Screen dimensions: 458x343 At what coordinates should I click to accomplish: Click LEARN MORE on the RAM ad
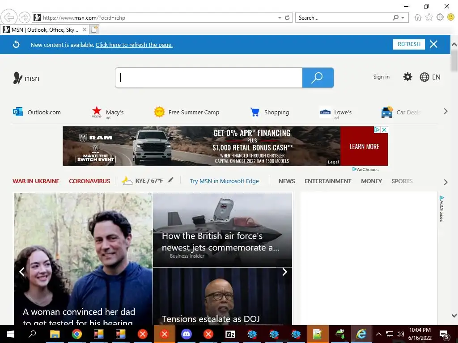coord(364,146)
